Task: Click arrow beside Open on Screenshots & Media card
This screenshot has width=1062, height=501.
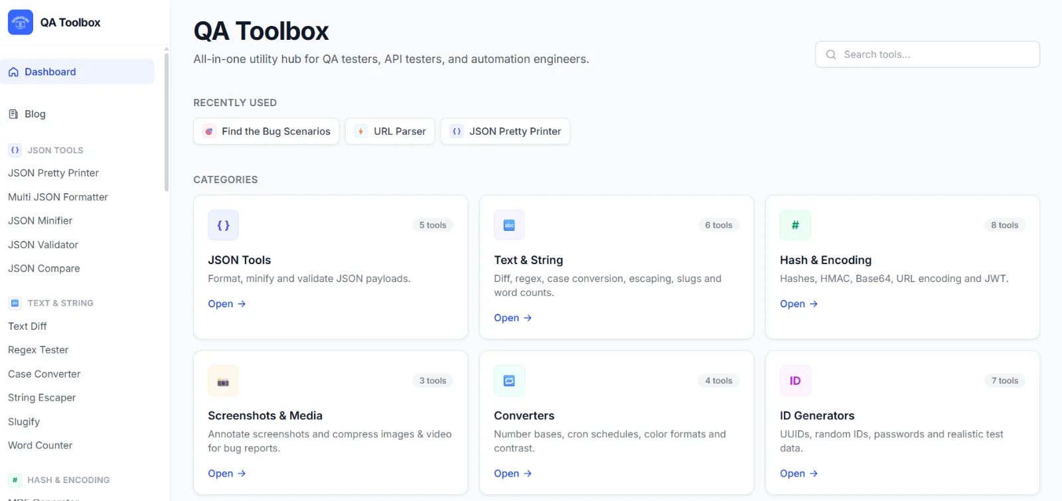Action: pos(242,474)
